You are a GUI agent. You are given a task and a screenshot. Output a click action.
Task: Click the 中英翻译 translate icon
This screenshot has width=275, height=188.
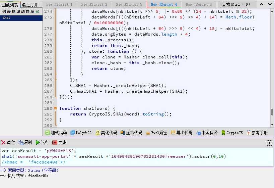click(198, 133)
